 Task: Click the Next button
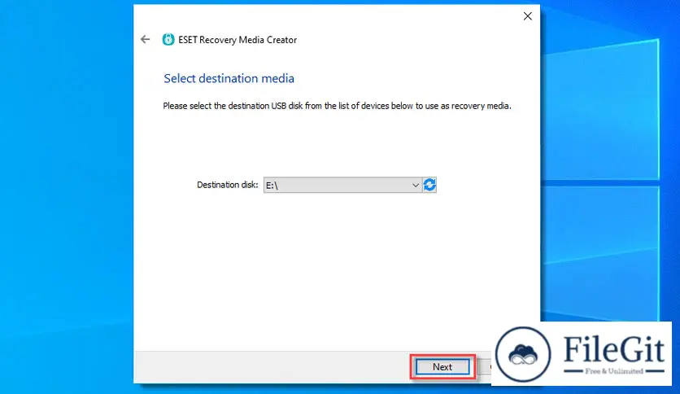[x=442, y=367]
